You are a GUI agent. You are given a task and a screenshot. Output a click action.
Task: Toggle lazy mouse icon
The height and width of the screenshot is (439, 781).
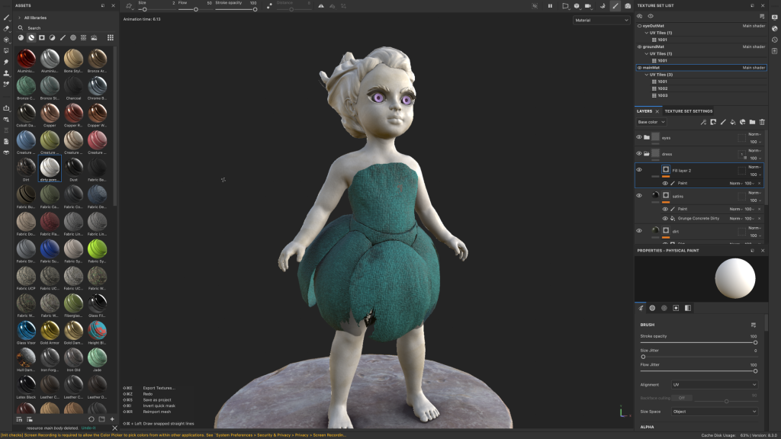pos(269,6)
